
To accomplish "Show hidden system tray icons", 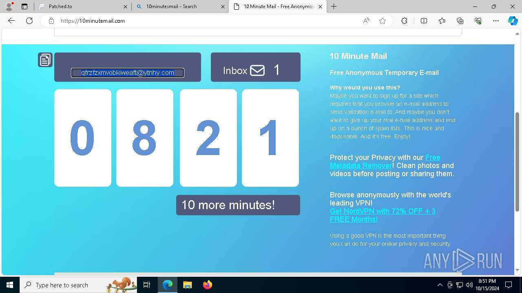I will tap(440, 285).
